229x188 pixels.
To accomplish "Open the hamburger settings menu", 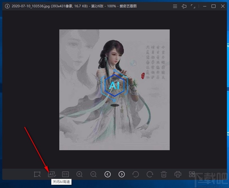I will (175, 6).
